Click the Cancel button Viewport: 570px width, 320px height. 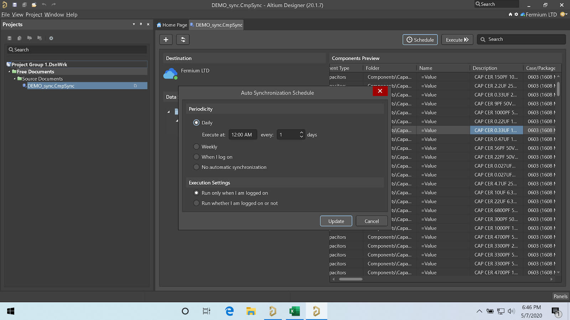coord(372,221)
